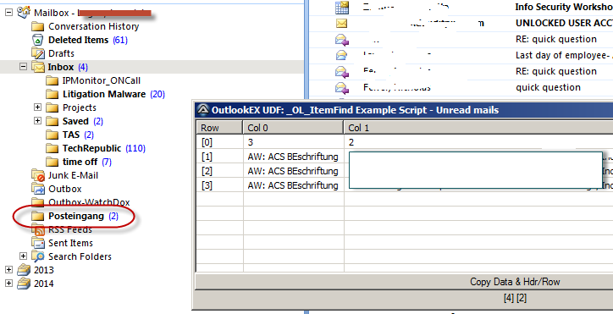The height and width of the screenshot is (314, 613).
Task: Click the Deleted Items recycle bin icon
Action: tap(37, 40)
